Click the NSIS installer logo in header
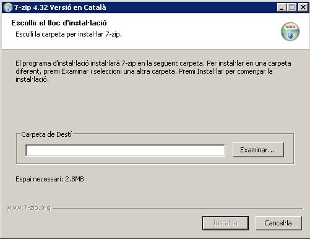 click(x=290, y=32)
